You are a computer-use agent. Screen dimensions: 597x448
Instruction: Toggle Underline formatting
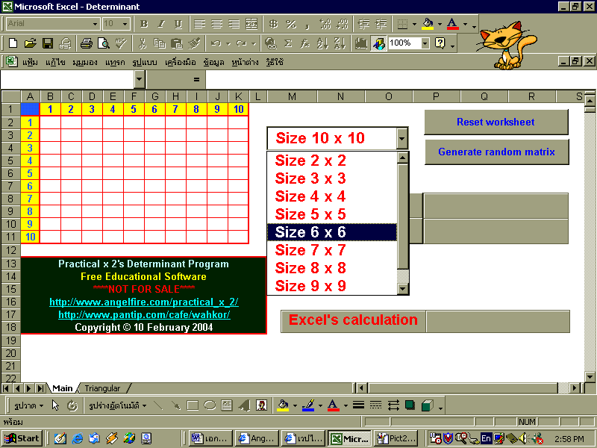click(x=177, y=24)
